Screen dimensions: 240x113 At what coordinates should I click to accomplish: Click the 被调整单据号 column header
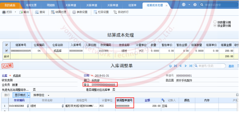125,101
